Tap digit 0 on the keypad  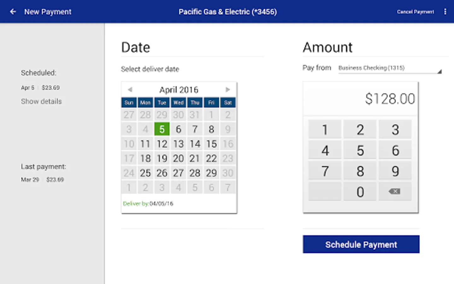(360, 192)
